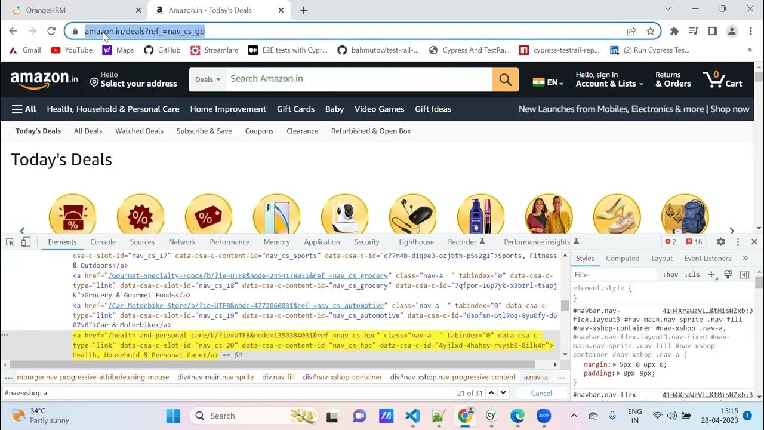The image size is (764, 430).
Task: Toggle the :hov element state panel
Action: 670,275
